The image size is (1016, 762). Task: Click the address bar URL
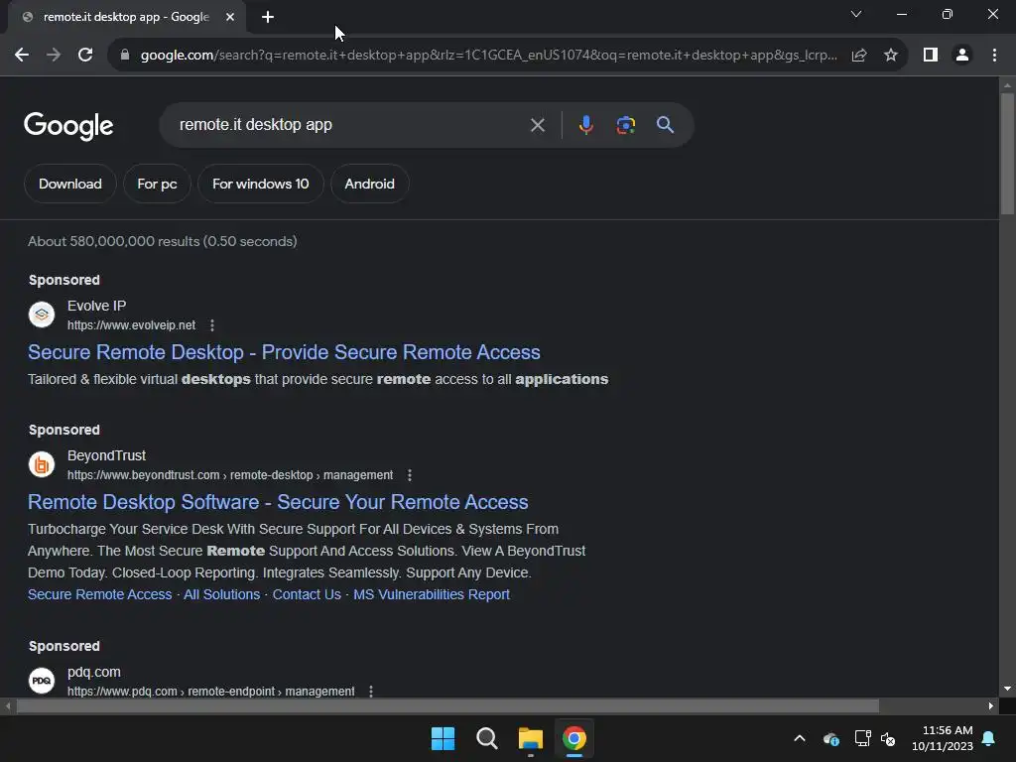click(x=488, y=56)
